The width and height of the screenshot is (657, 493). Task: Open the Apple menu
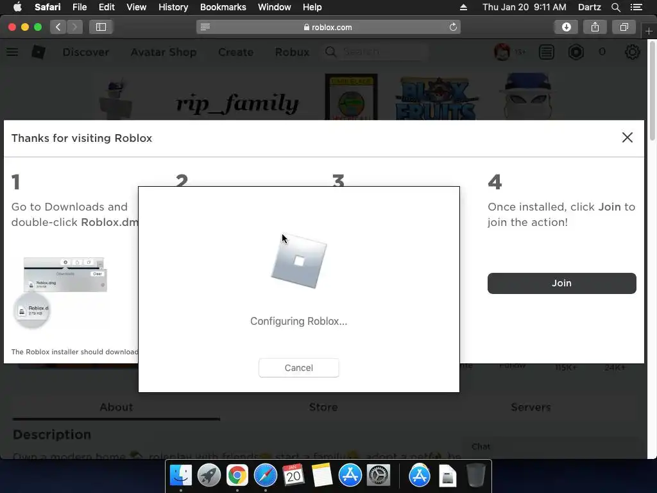coord(17,7)
